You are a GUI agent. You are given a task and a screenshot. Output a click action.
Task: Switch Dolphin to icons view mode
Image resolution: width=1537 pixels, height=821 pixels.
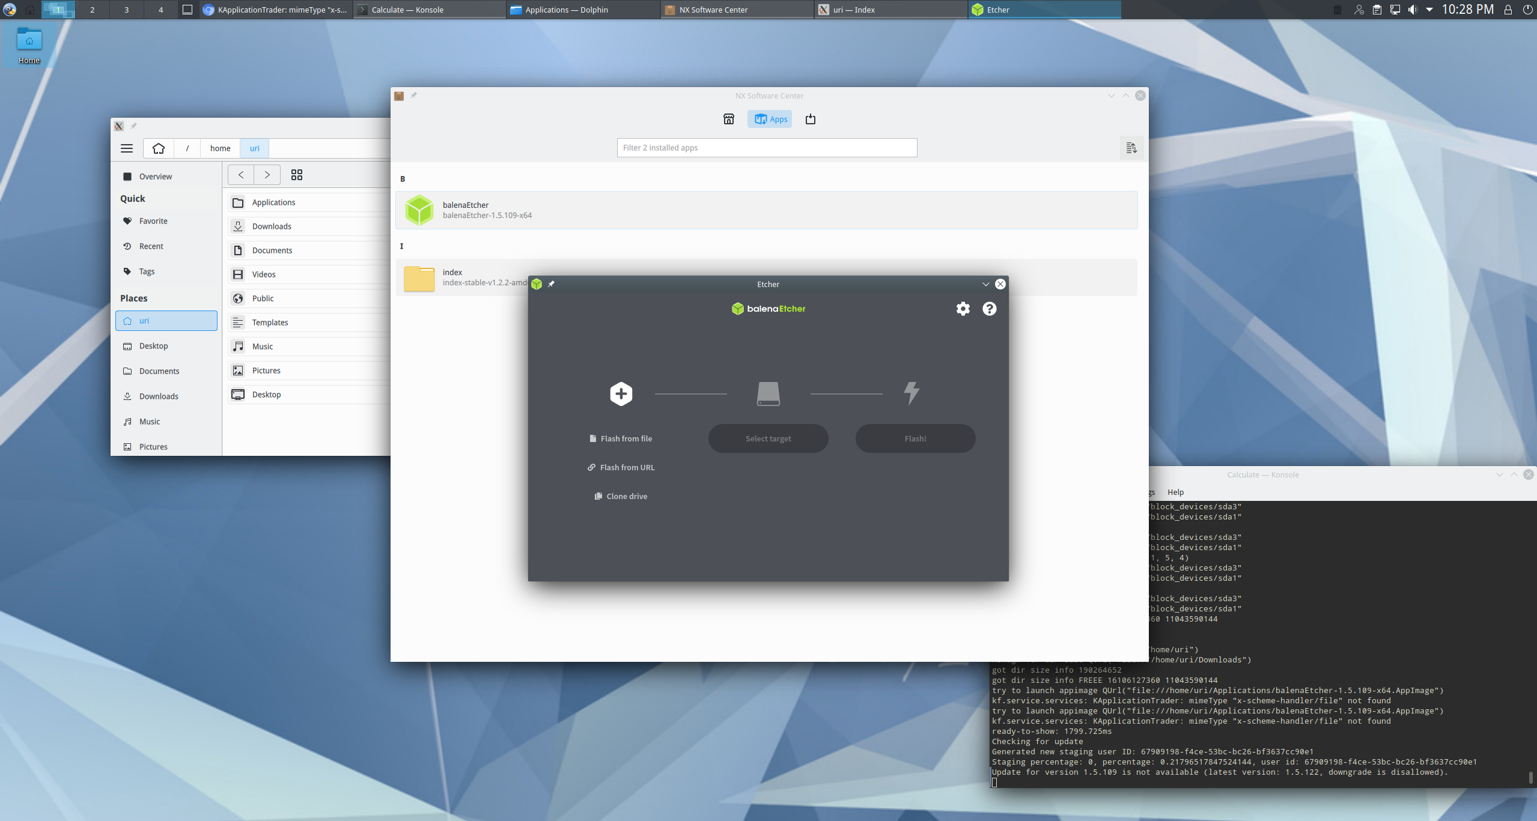pyautogui.click(x=296, y=175)
